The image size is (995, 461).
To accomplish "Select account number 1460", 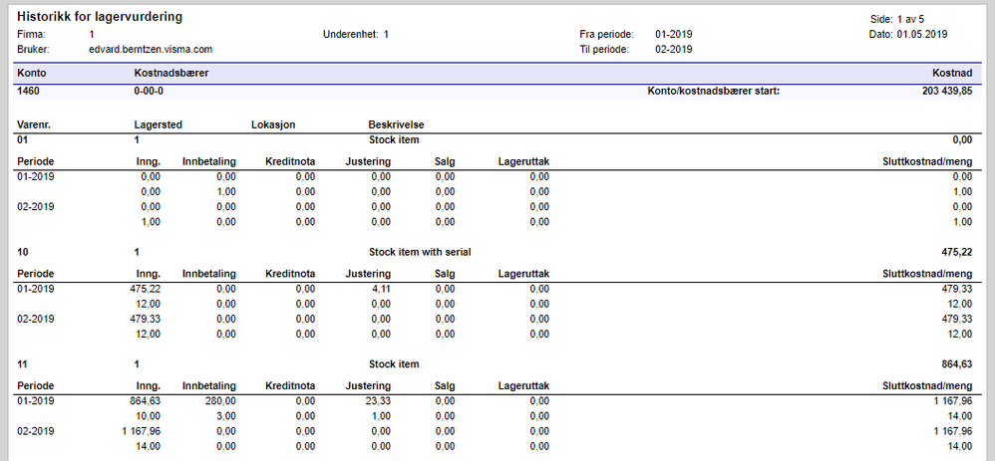I will [29, 92].
